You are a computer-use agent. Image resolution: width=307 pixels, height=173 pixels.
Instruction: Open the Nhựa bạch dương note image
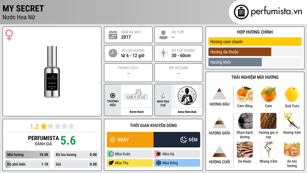[245, 121]
